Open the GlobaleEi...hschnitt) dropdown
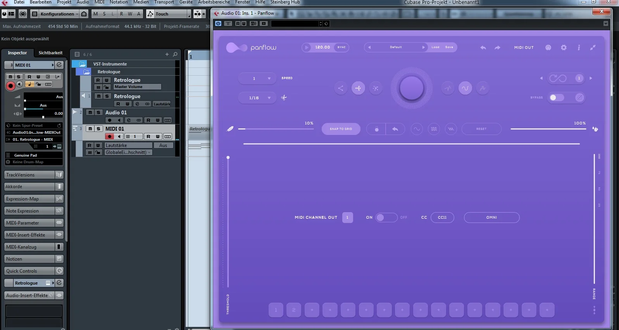 click(128, 152)
